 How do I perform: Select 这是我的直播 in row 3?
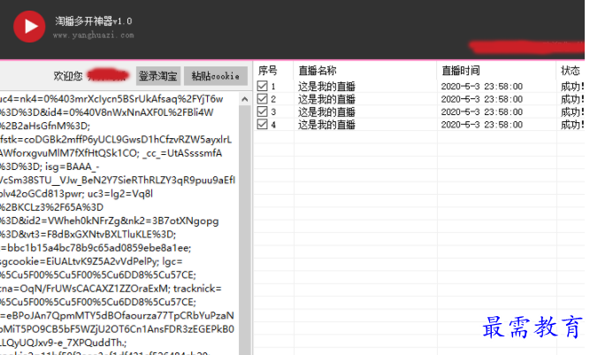(326, 112)
